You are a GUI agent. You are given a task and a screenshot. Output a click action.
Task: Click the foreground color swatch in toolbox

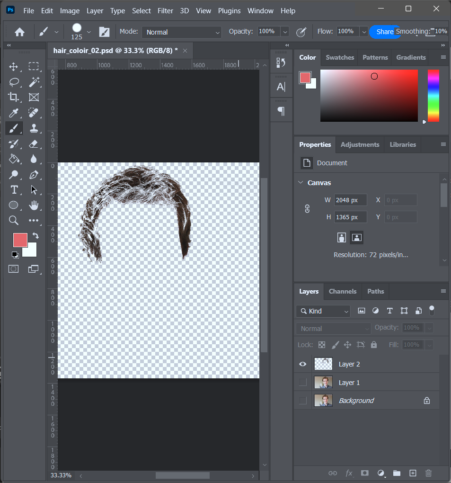click(20, 240)
